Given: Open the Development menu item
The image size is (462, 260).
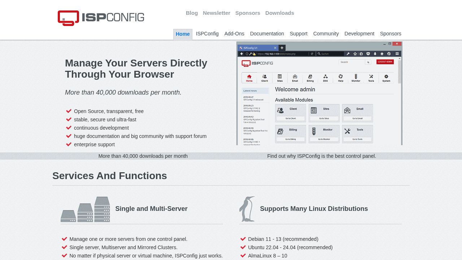Looking at the screenshot, I should pos(359,34).
